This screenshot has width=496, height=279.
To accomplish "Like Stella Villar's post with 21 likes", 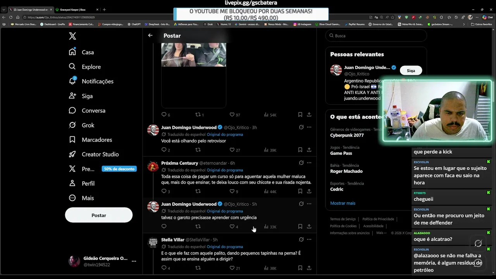I will point(235,268).
